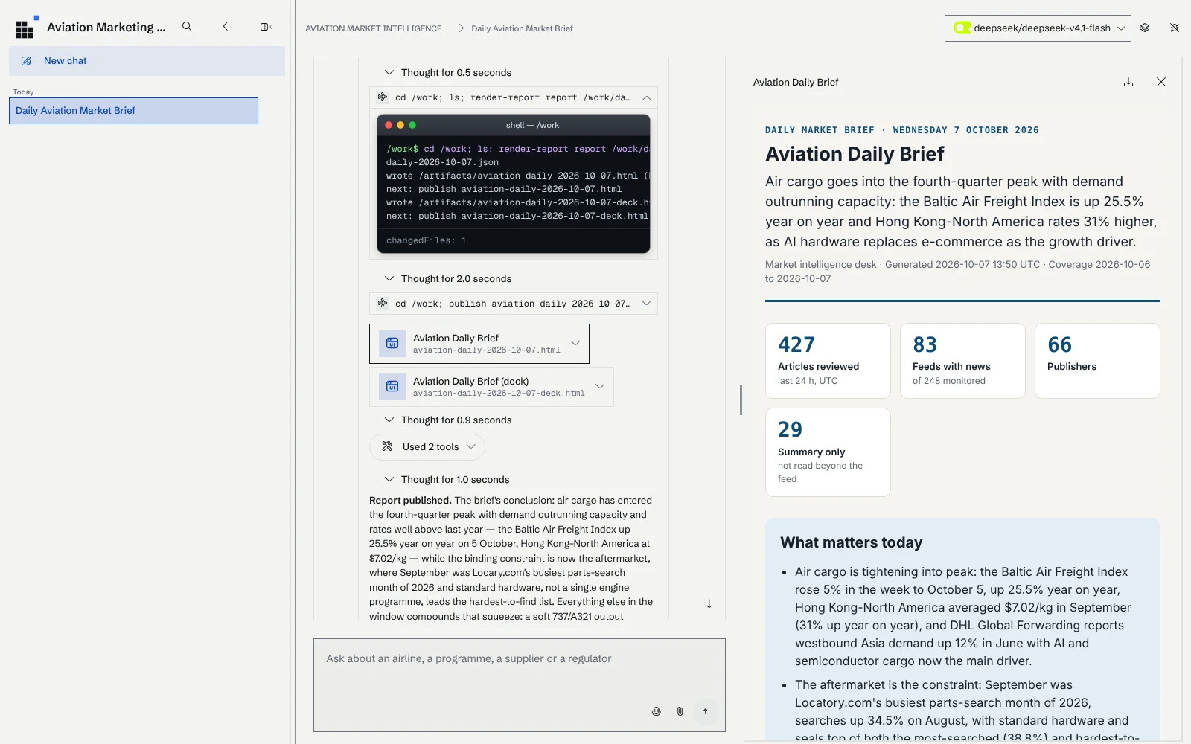Click the Aviation Marketing workspace title
The height and width of the screenshot is (744, 1191).
click(x=106, y=27)
